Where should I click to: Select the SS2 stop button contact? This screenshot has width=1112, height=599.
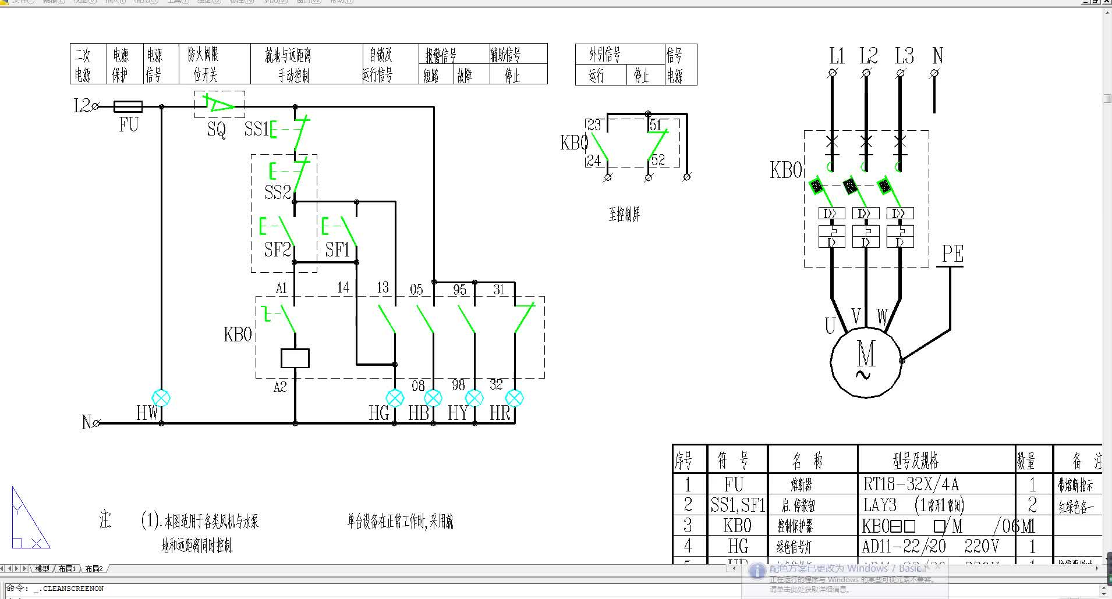(289, 174)
